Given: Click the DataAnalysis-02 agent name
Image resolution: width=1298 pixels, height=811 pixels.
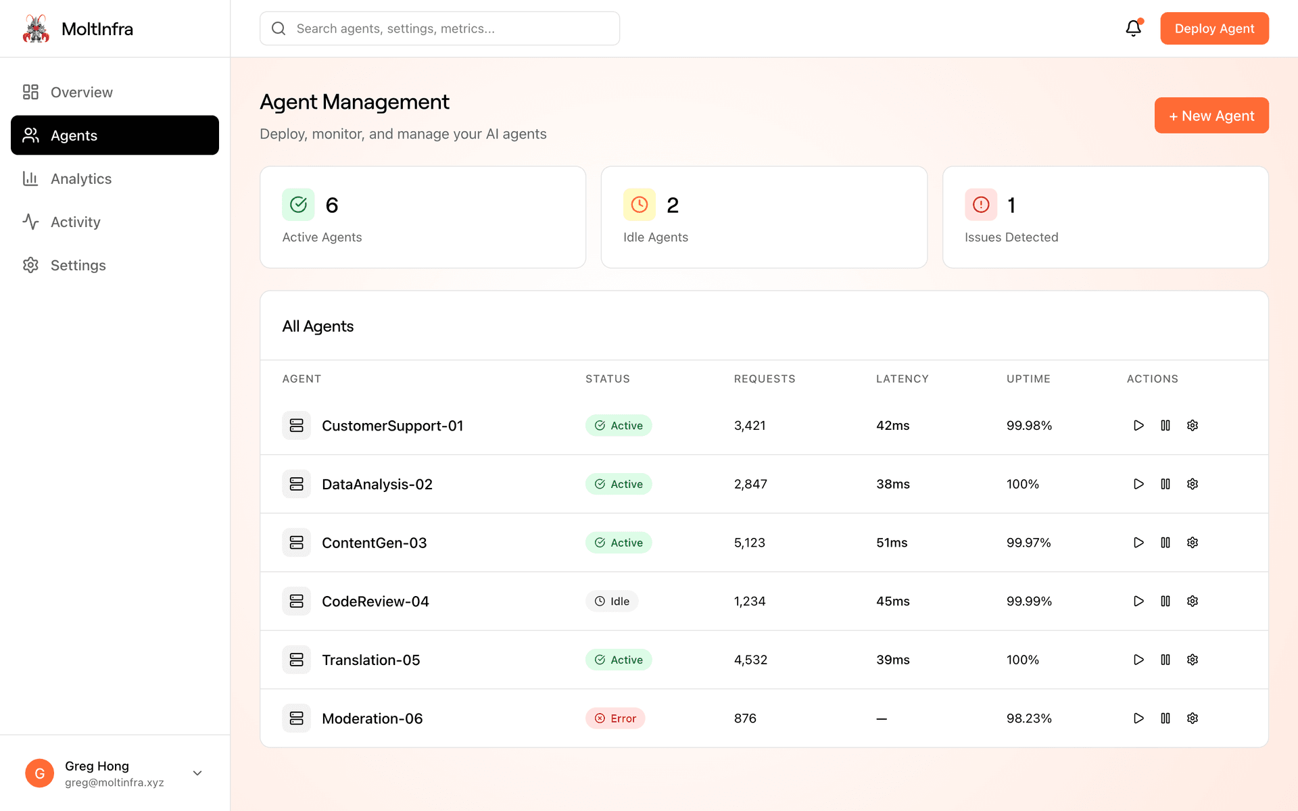Looking at the screenshot, I should click(377, 484).
